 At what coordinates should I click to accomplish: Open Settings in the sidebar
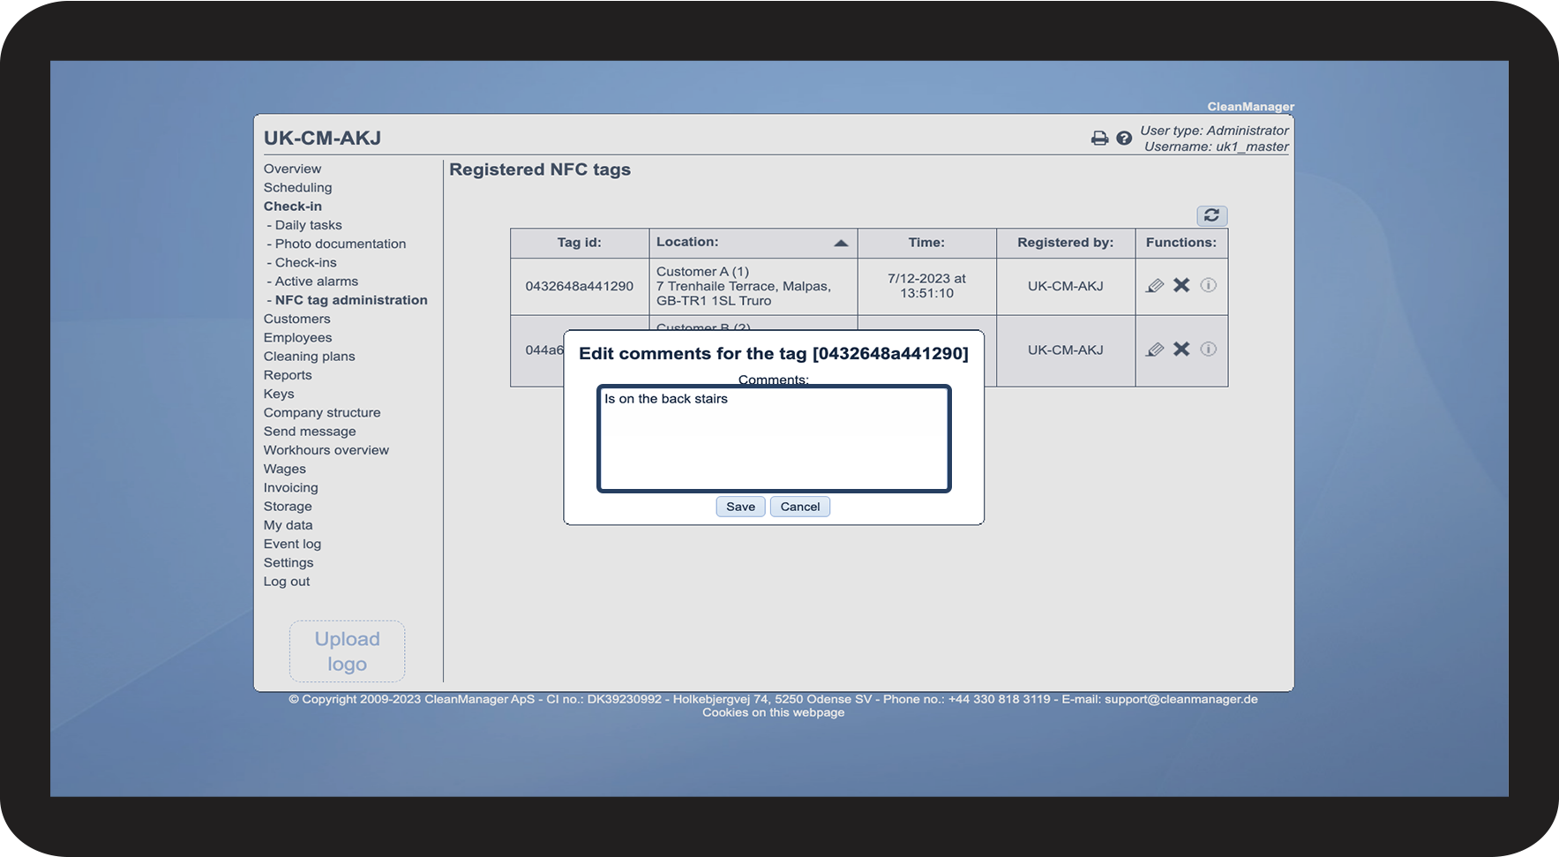tap(289, 562)
